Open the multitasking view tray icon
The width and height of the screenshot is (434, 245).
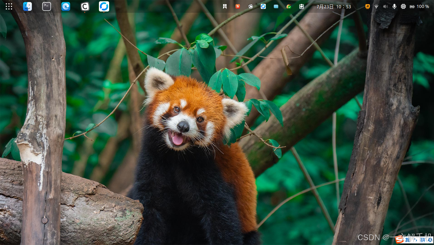(x=225, y=6)
